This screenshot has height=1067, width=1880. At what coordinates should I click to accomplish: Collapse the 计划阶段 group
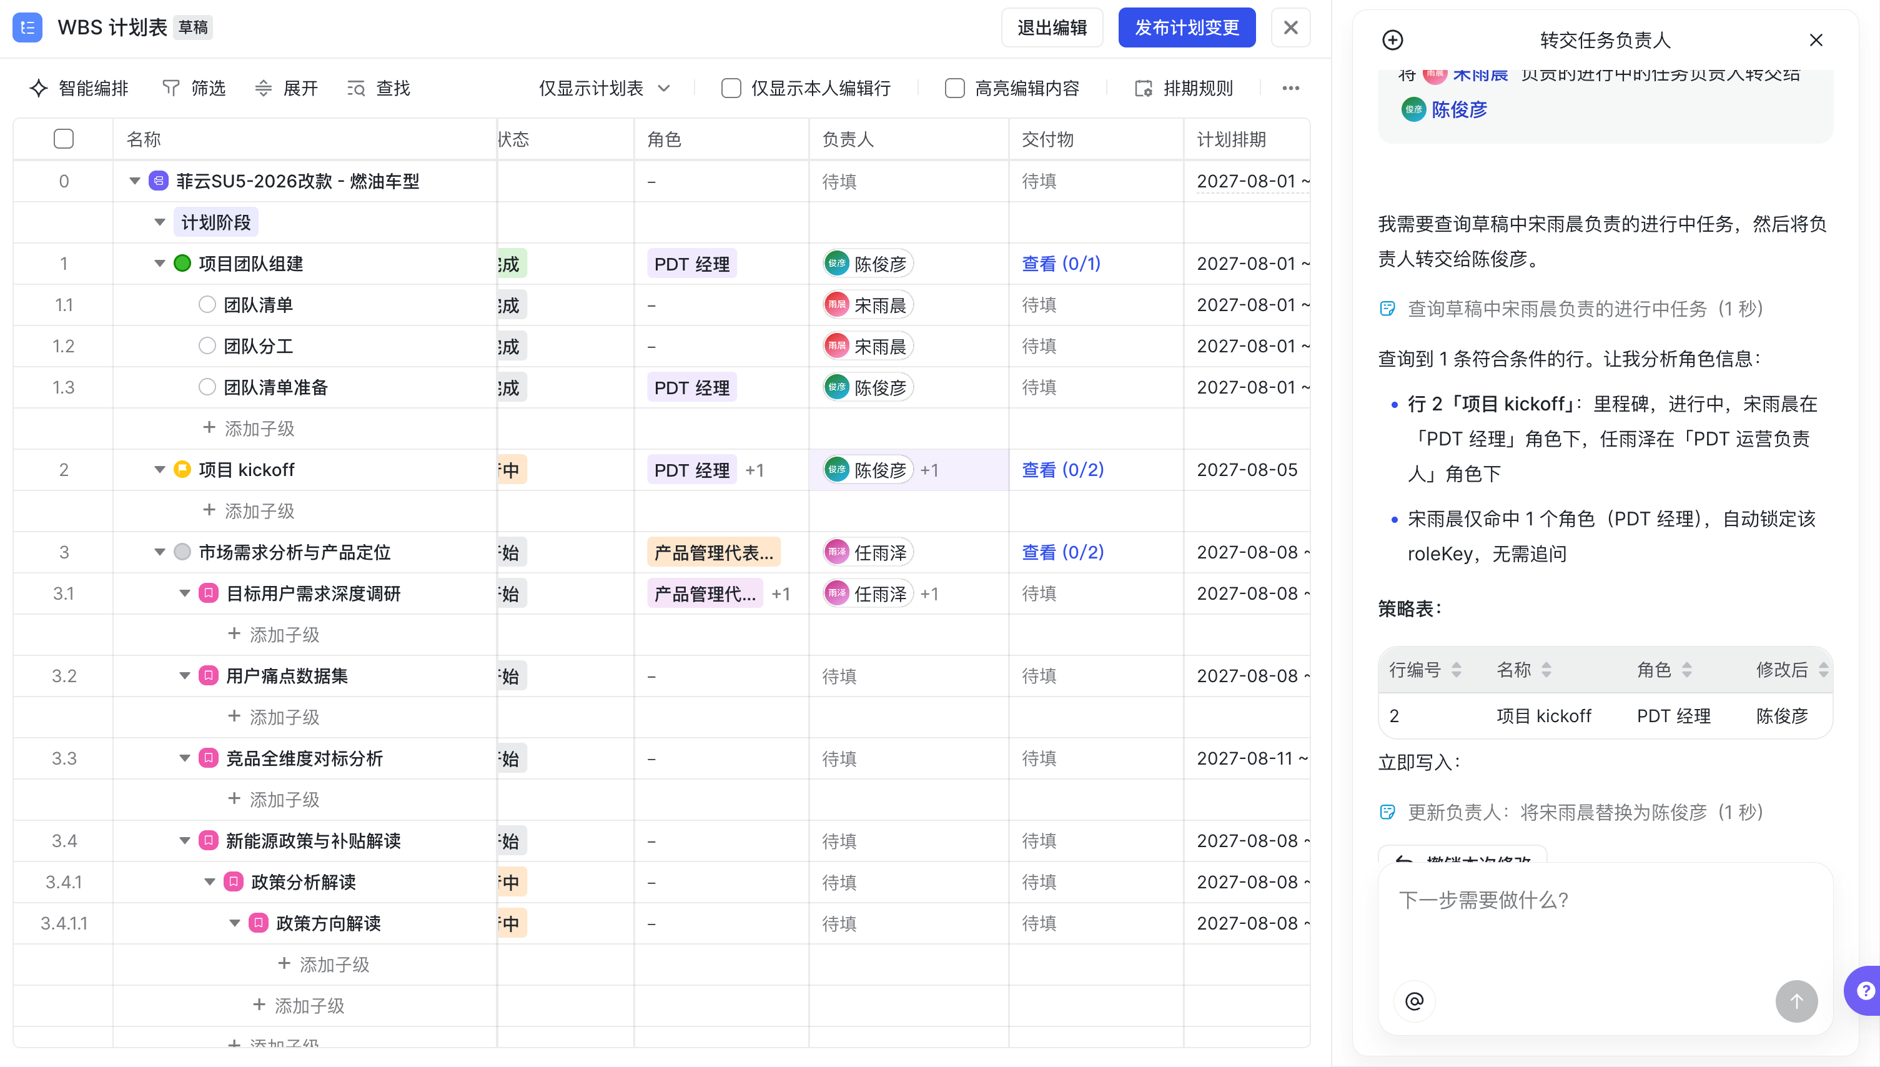[x=160, y=222]
